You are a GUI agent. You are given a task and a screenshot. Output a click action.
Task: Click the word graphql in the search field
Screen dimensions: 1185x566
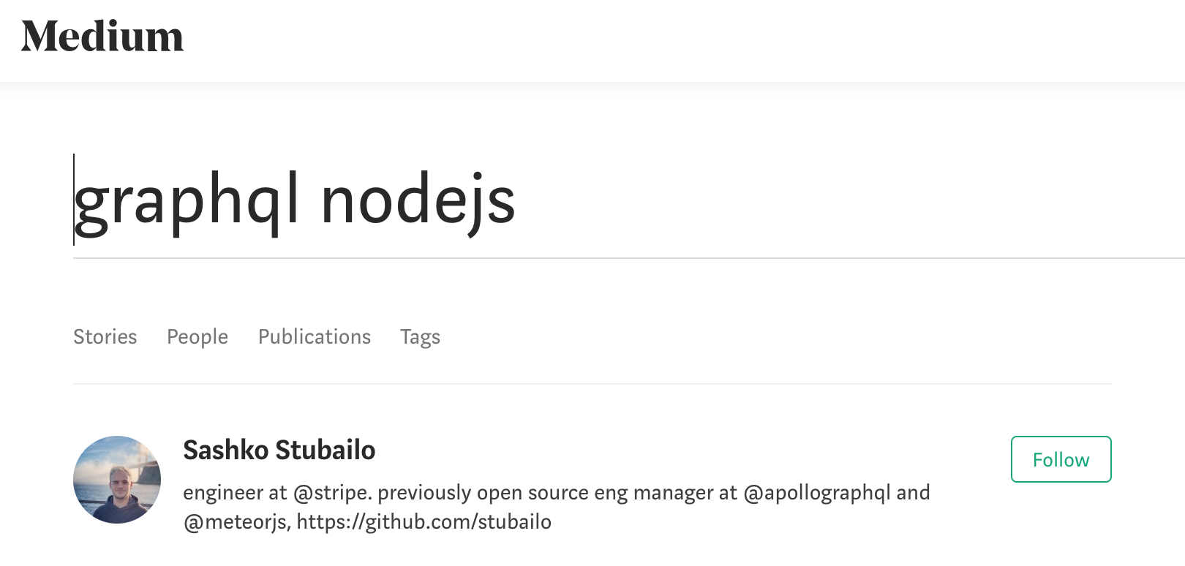tap(187, 200)
